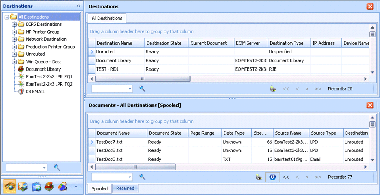Click Documents grid horizontal scrollbar thumb

135,167
